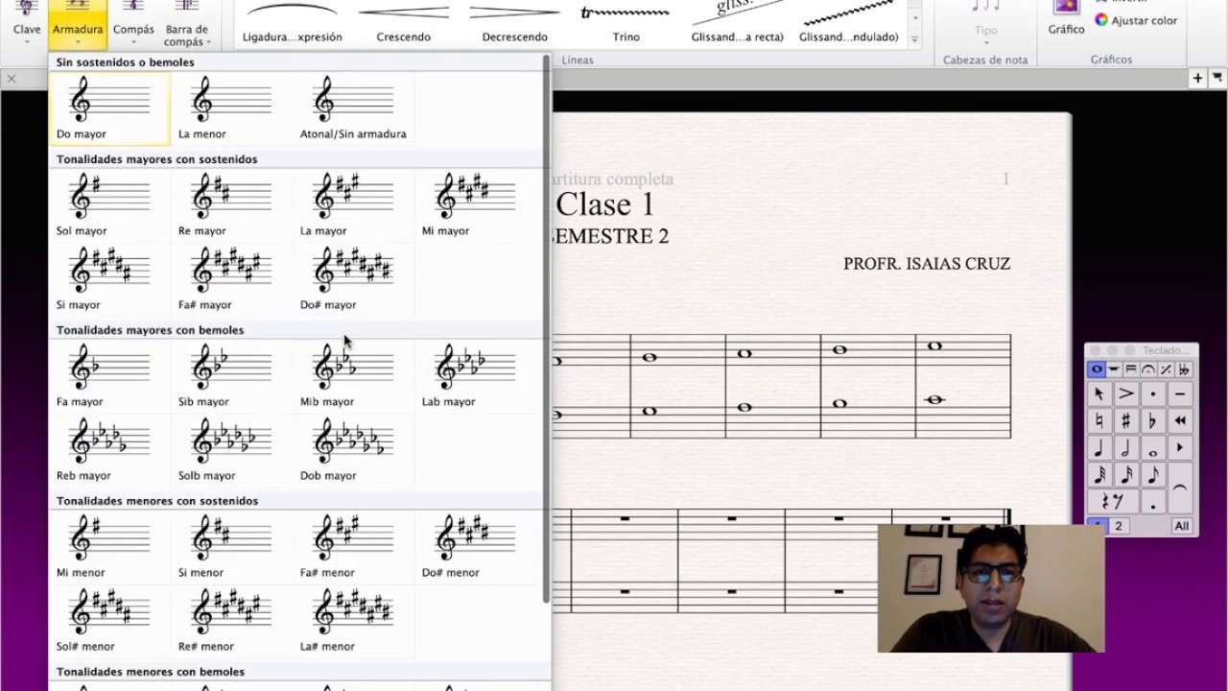The height and width of the screenshot is (691, 1228).
Task: Select Si menor key signature
Action: coord(231,547)
